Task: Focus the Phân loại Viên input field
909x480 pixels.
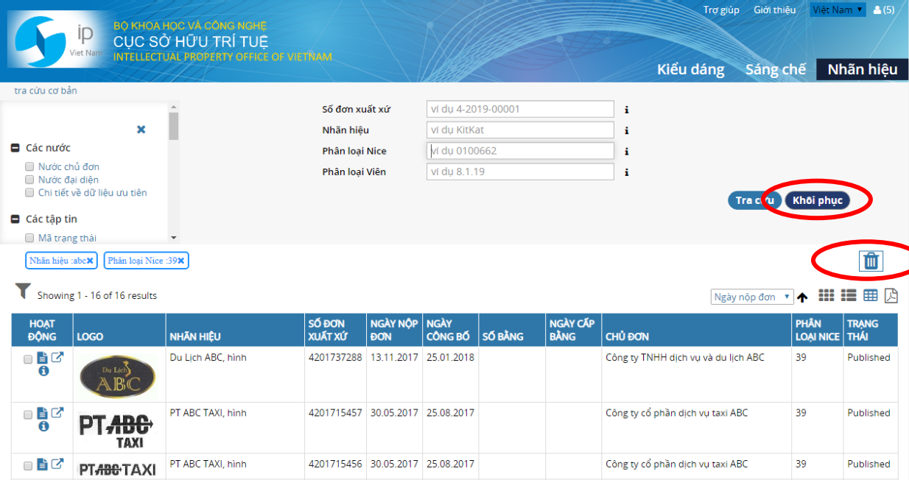Action: [520, 172]
